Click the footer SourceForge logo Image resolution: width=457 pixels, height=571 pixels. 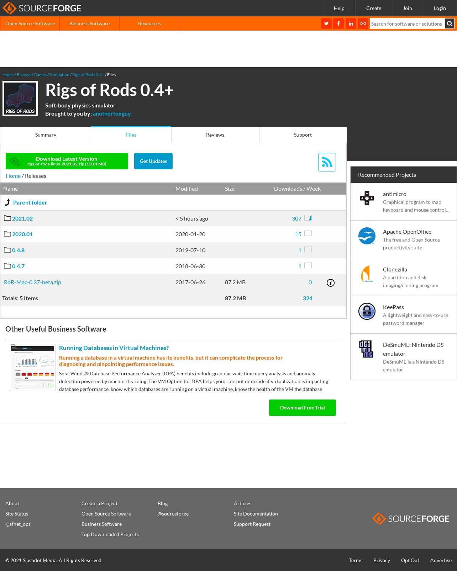(411, 519)
